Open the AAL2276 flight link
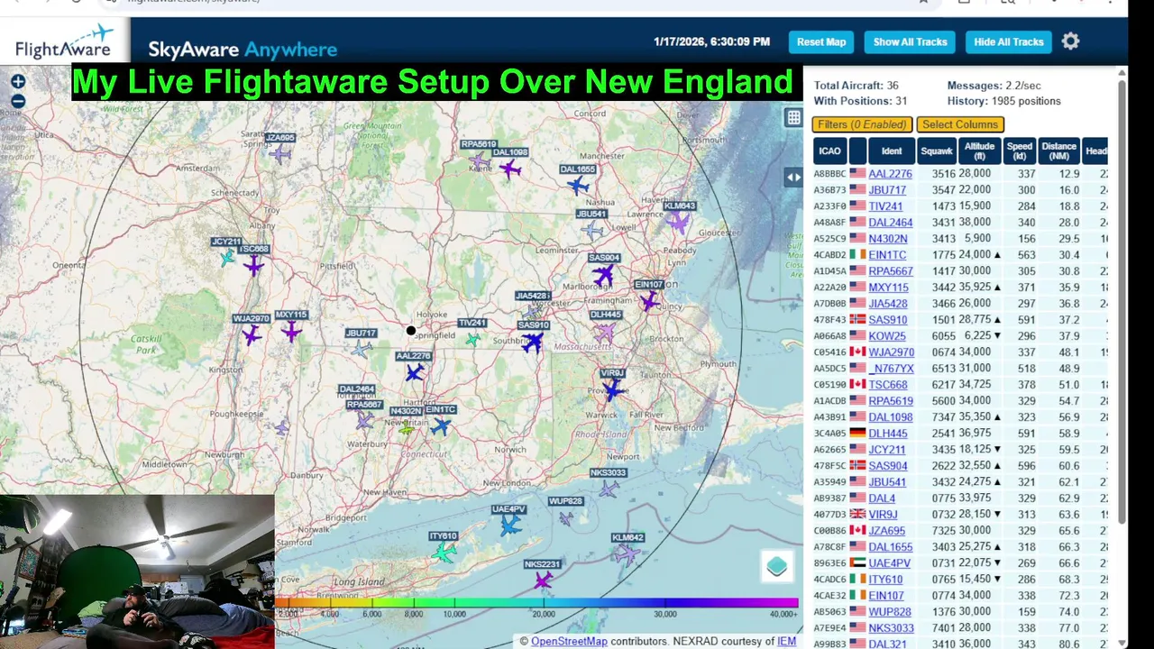The width and height of the screenshot is (1154, 649). coord(890,174)
